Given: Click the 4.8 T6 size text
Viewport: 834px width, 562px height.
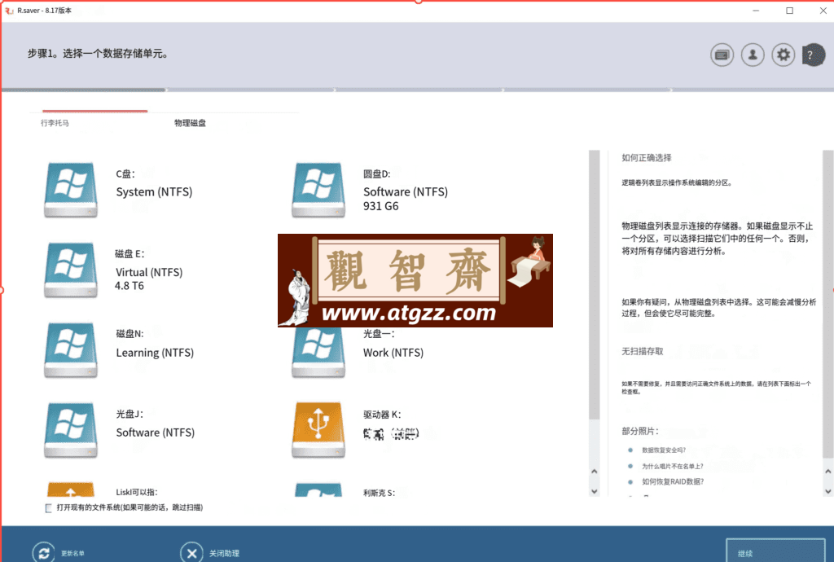Looking at the screenshot, I should click(x=129, y=286).
